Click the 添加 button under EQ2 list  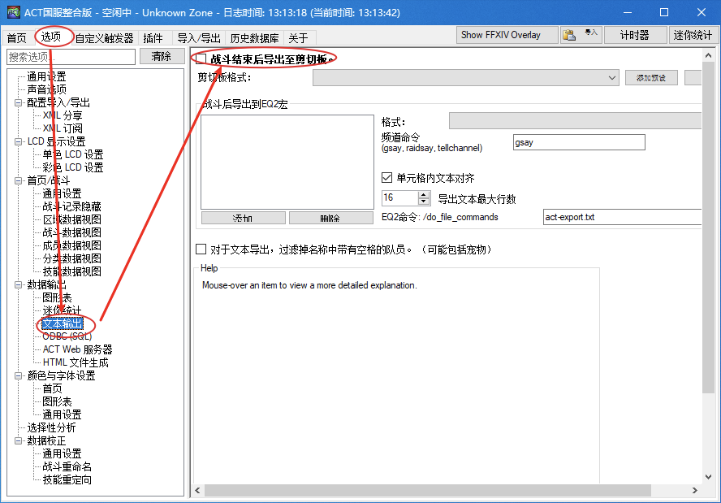click(244, 218)
